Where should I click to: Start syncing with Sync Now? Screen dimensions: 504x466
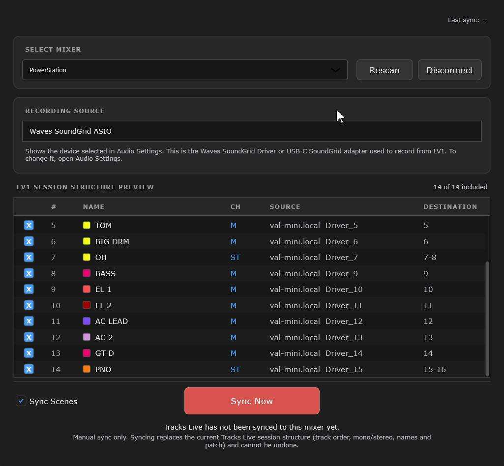[x=252, y=401]
